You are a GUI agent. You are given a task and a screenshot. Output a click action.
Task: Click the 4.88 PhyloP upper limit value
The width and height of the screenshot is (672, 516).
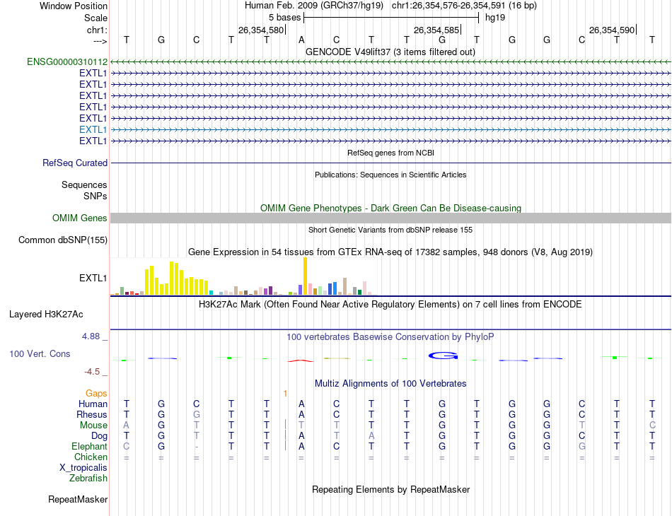(x=91, y=336)
